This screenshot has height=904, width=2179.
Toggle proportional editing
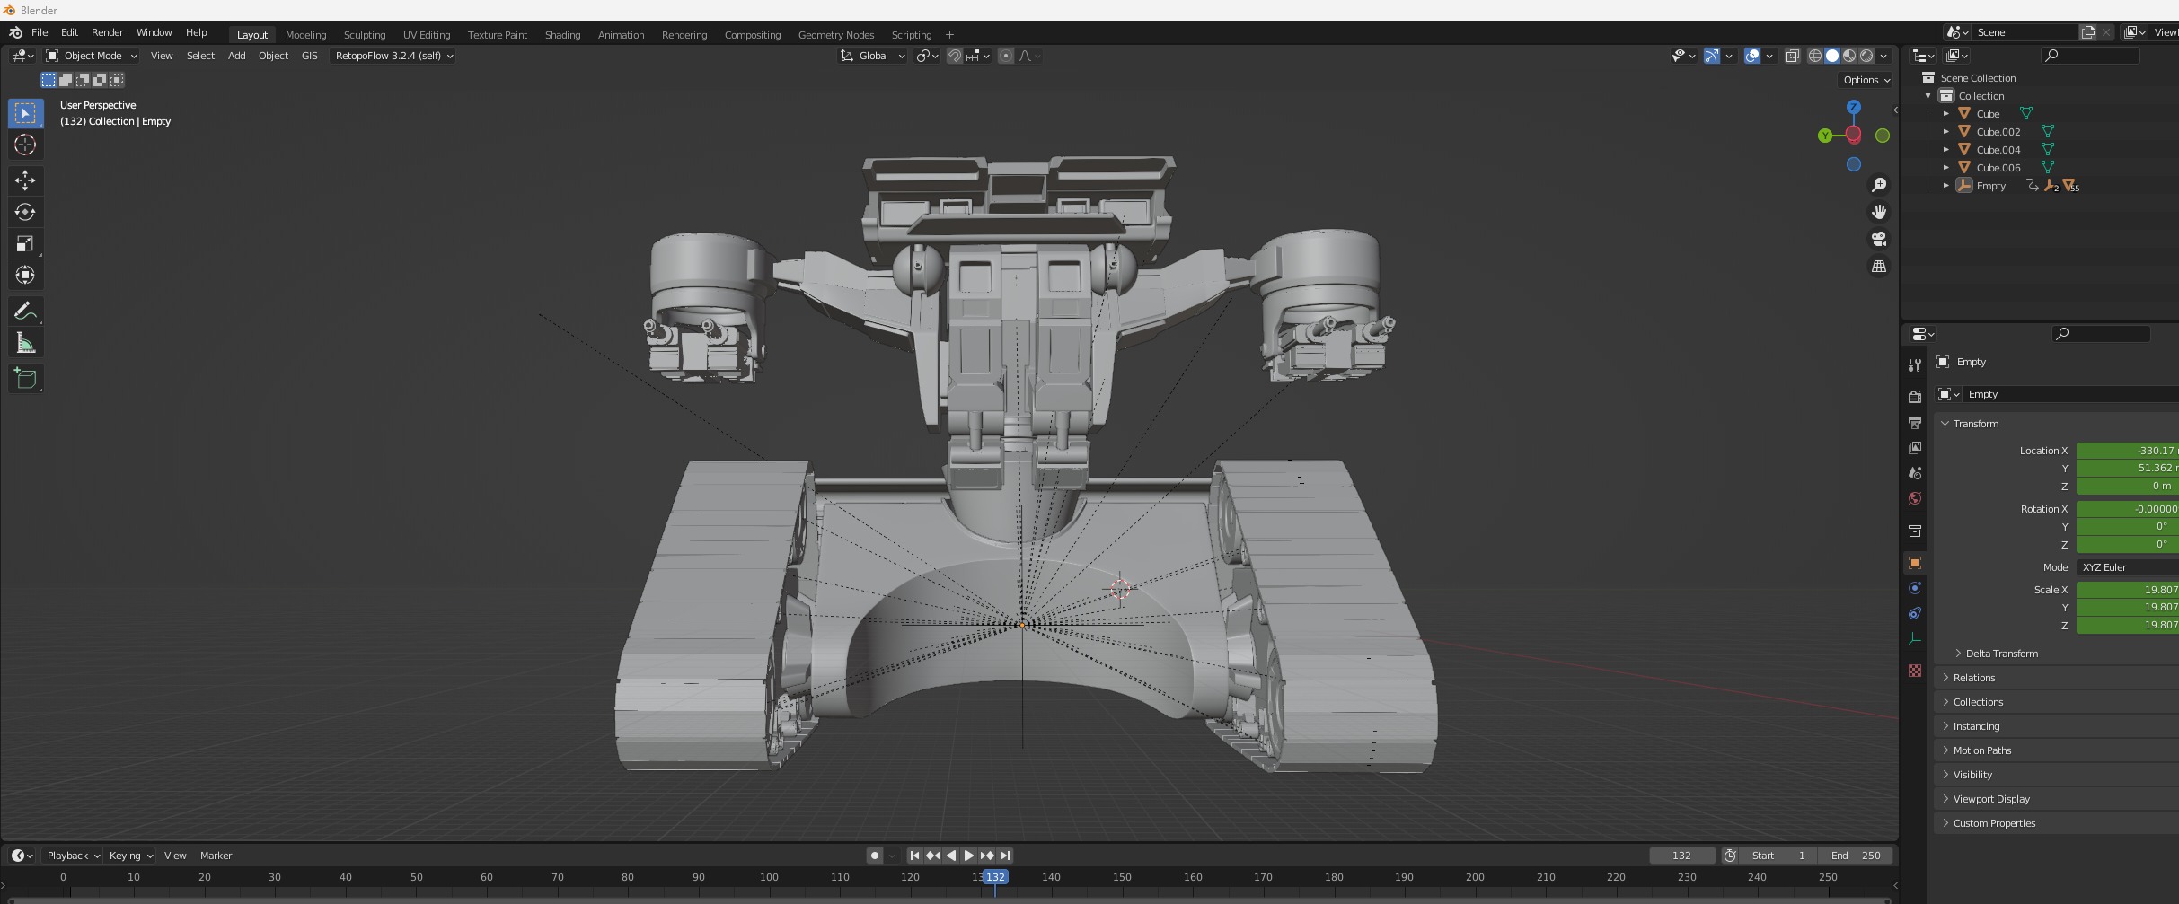(1006, 56)
